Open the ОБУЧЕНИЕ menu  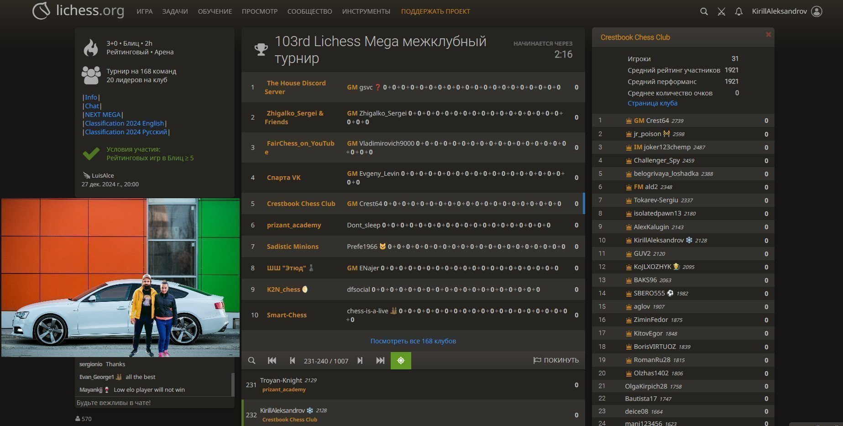click(x=215, y=11)
